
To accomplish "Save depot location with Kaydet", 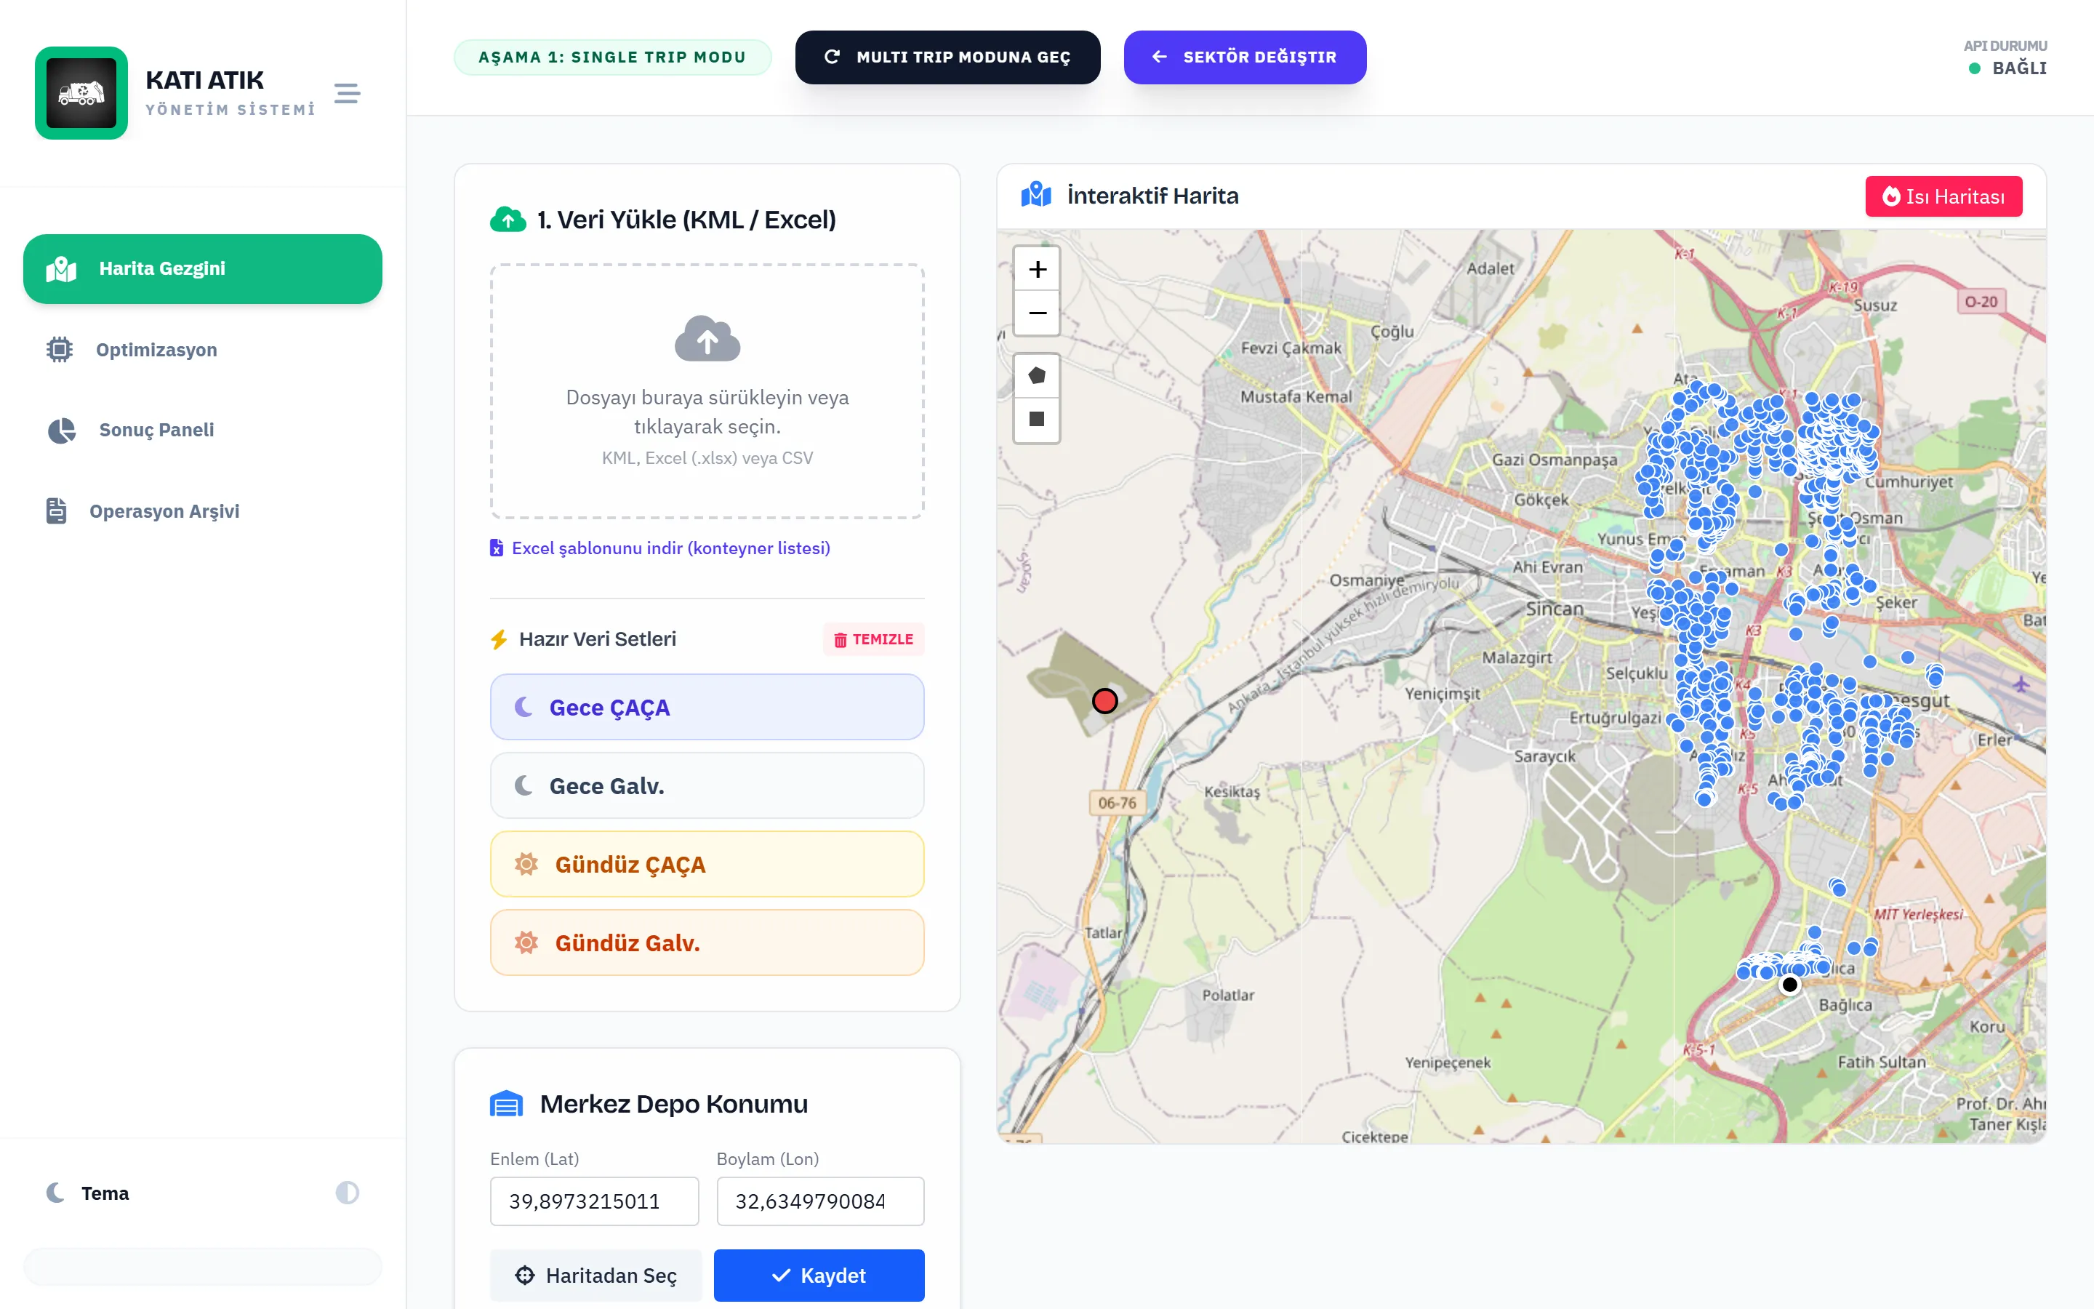I will (x=819, y=1276).
